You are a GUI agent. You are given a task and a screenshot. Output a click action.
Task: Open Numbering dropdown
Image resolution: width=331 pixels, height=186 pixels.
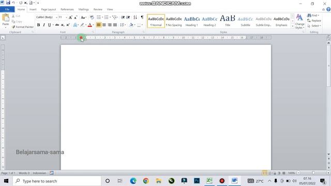[110, 17]
